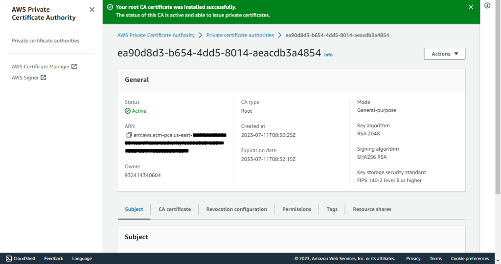Click the CloudShell terminal icon in footer
The image size is (501, 264).
click(x=9, y=259)
